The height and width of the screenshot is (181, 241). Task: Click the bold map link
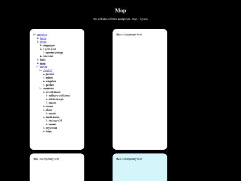coord(42,63)
